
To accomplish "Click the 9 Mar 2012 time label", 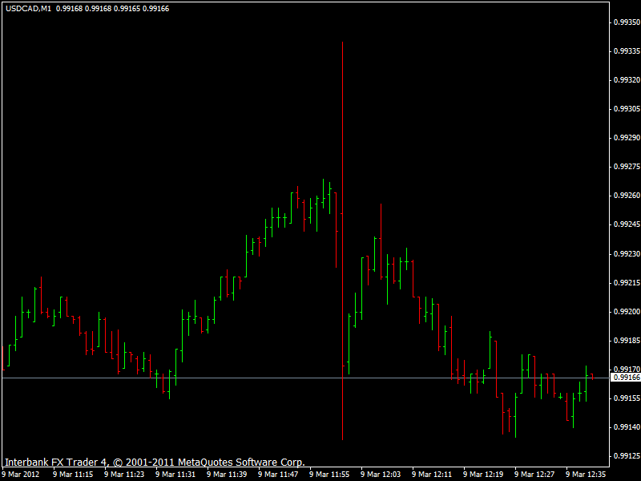I will click(21, 475).
